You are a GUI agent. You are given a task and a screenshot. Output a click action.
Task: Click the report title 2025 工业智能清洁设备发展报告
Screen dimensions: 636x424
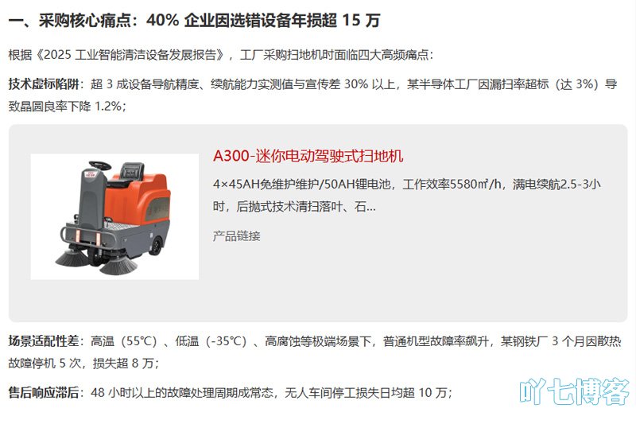click(130, 55)
